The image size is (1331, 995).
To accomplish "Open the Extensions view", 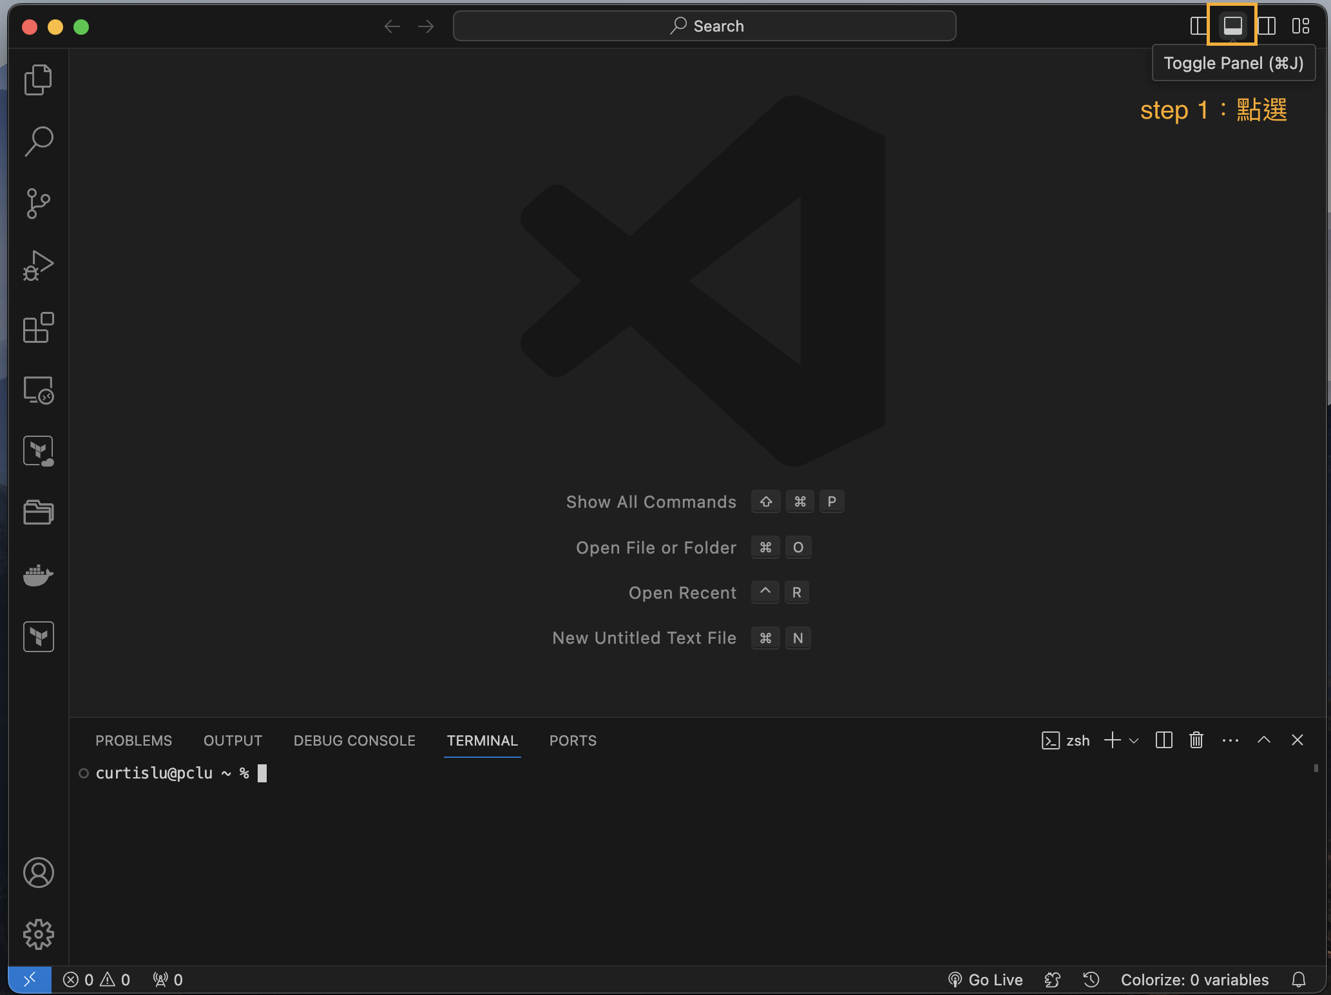I will tap(38, 327).
